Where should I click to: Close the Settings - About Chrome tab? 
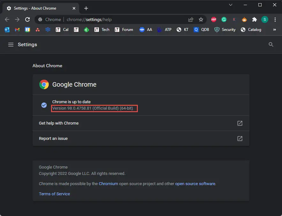tap(74, 8)
